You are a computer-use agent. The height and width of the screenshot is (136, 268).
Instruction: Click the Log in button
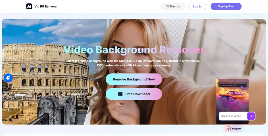(197, 7)
